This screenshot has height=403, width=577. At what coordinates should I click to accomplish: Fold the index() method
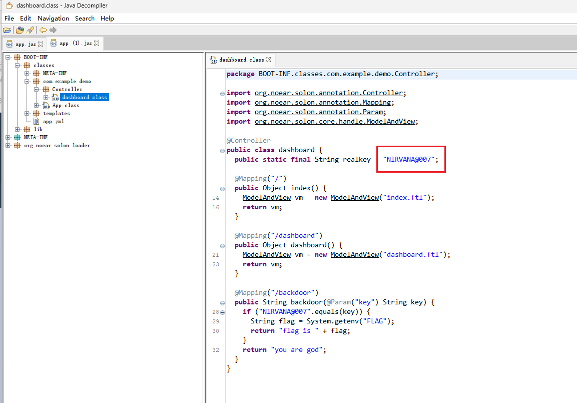tap(222, 189)
